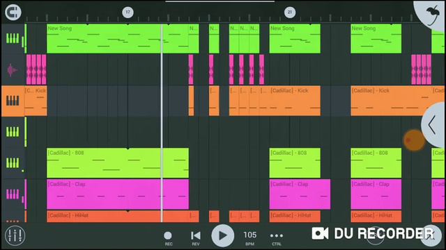Select the empty fourth track piano icon

[13, 132]
